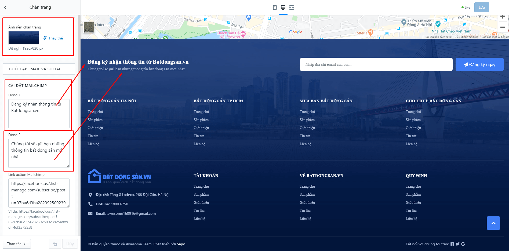Click the Nhà Hát Chèo Việt Nam pin

click(x=438, y=24)
